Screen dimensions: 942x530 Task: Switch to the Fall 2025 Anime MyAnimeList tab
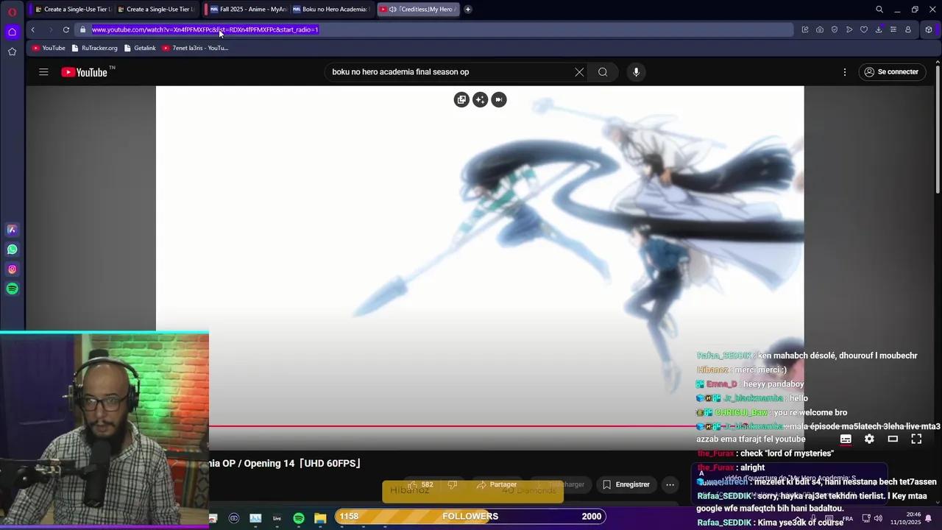[247, 10]
